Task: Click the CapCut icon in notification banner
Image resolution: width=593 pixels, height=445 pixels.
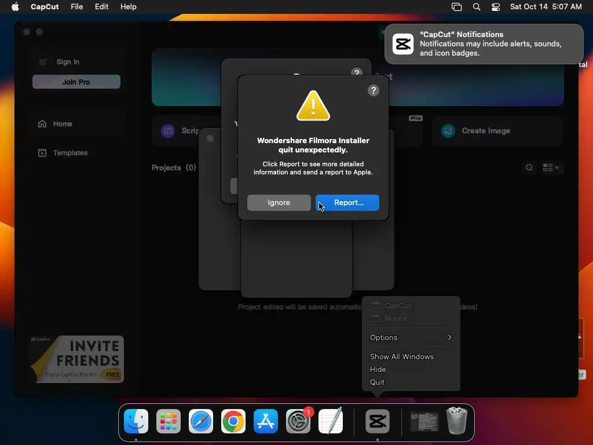Action: pyautogui.click(x=403, y=44)
